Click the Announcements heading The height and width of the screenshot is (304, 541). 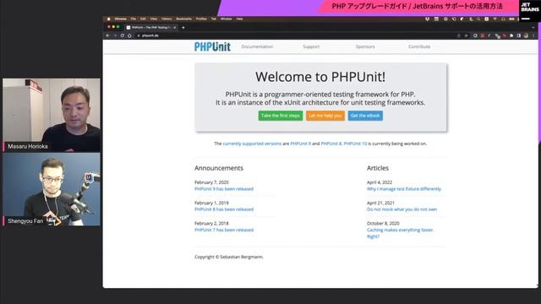click(x=219, y=168)
